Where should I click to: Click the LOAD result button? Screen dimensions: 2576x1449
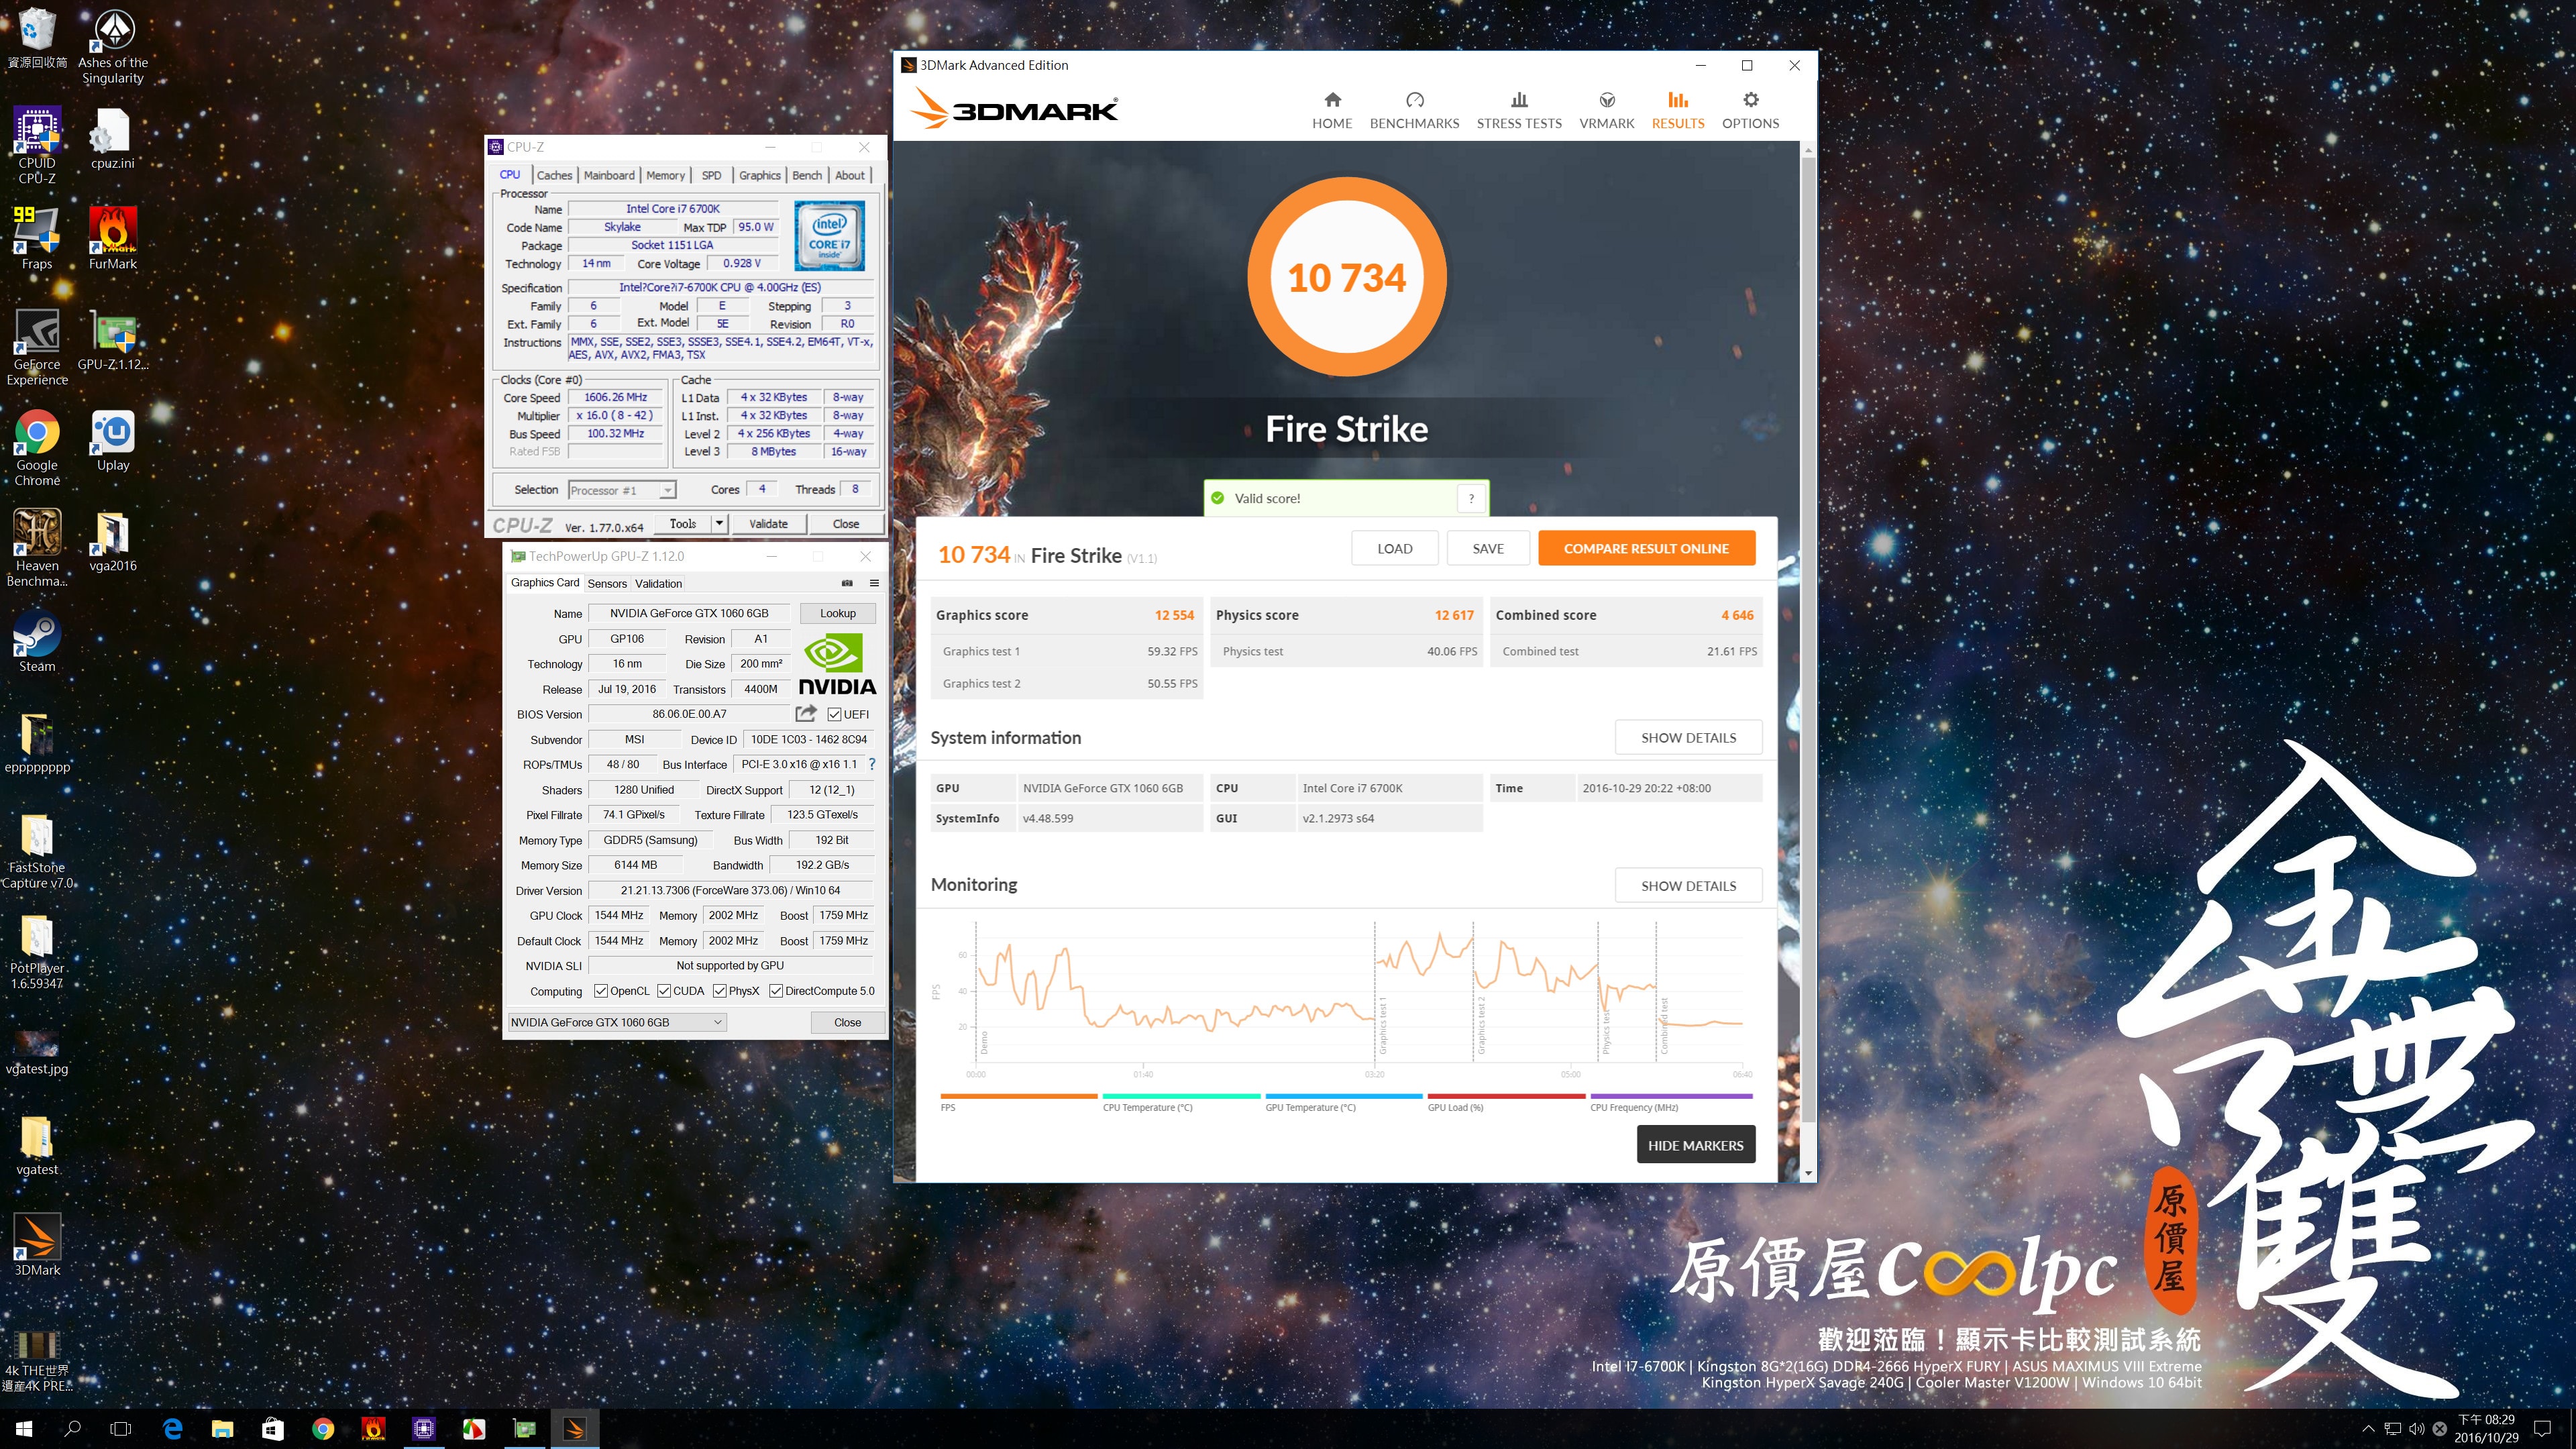point(1394,548)
